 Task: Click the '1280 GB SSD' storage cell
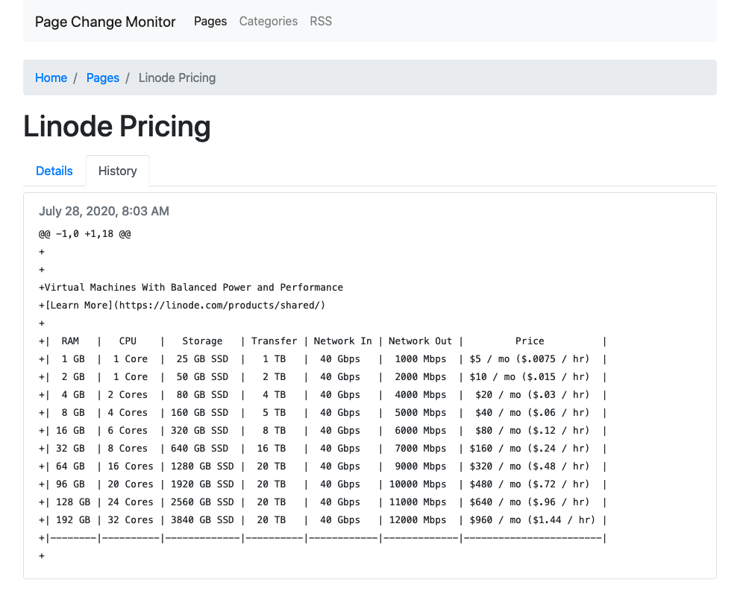[202, 467]
